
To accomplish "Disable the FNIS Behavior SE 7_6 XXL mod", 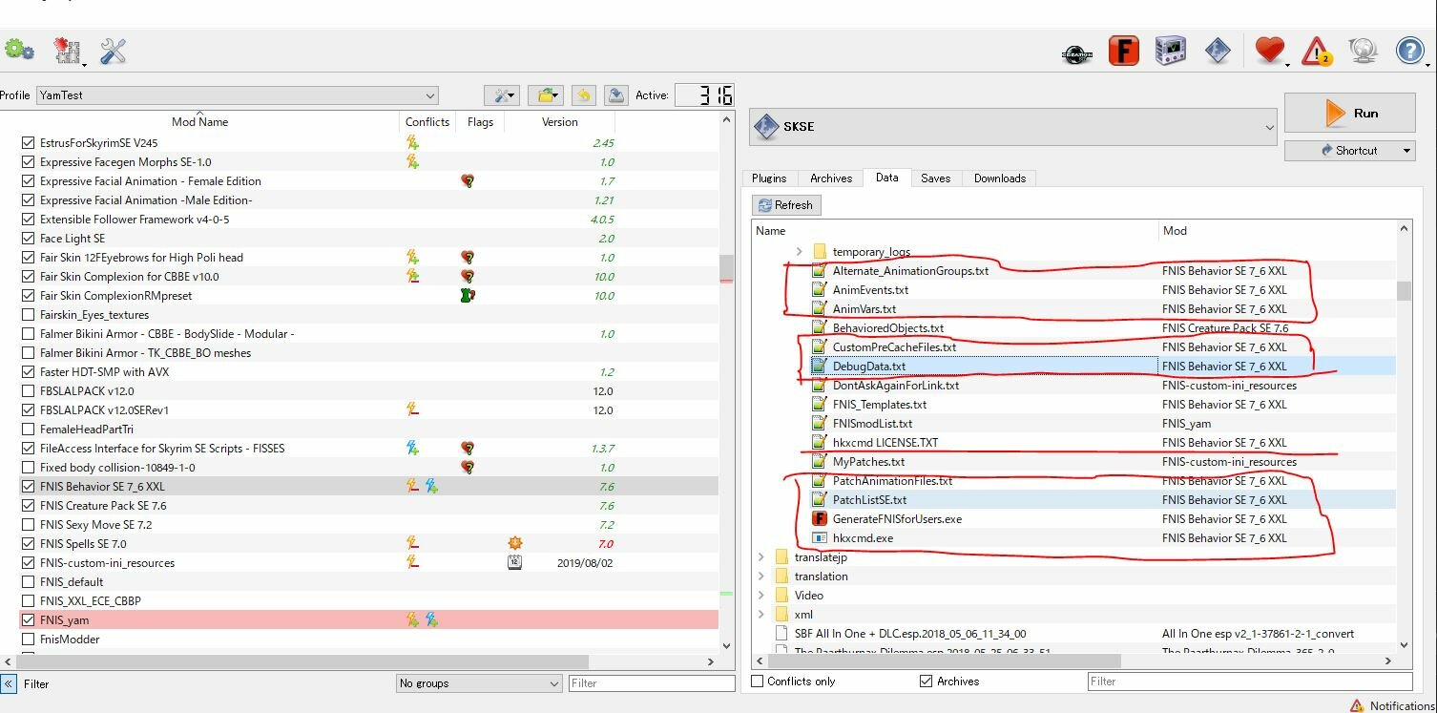I will tap(28, 486).
